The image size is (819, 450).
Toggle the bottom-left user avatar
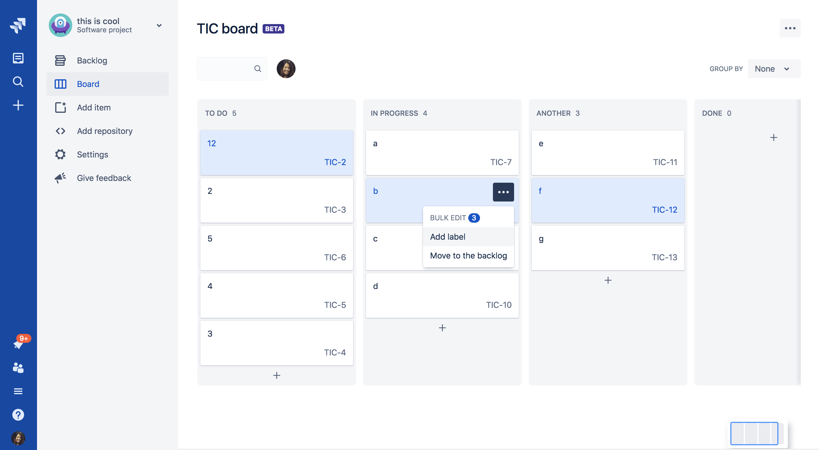coord(18,438)
